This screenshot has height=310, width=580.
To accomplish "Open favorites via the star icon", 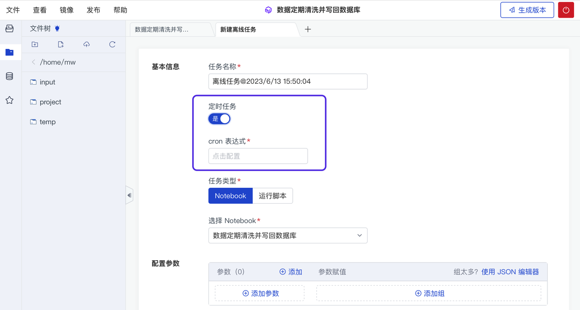I will 9,100.
